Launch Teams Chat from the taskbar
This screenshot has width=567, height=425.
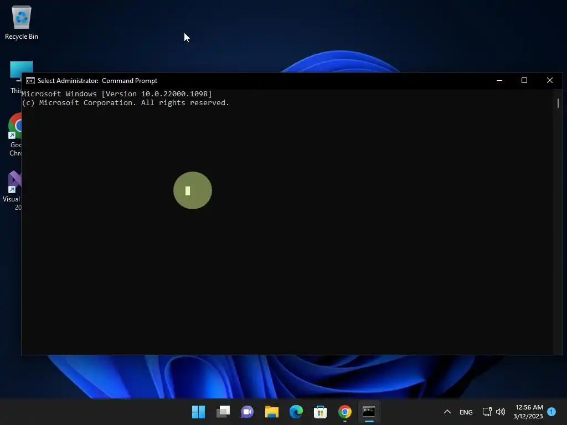point(247,412)
